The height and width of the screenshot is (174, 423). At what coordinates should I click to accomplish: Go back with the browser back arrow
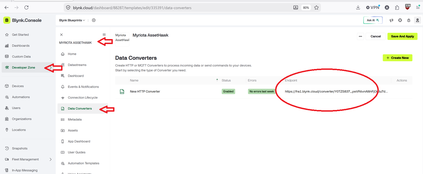[x=7, y=8]
